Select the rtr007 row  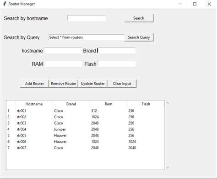pos(86,147)
